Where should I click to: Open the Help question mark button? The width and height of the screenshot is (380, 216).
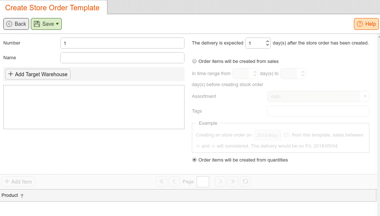(x=366, y=24)
